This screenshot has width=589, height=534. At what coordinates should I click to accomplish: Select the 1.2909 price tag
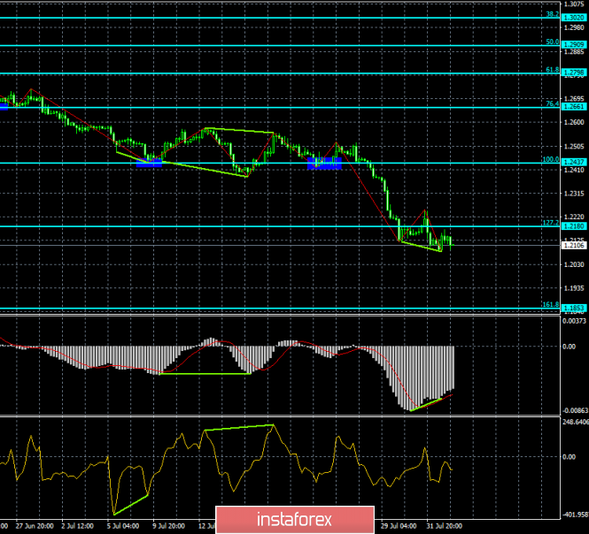click(x=574, y=44)
